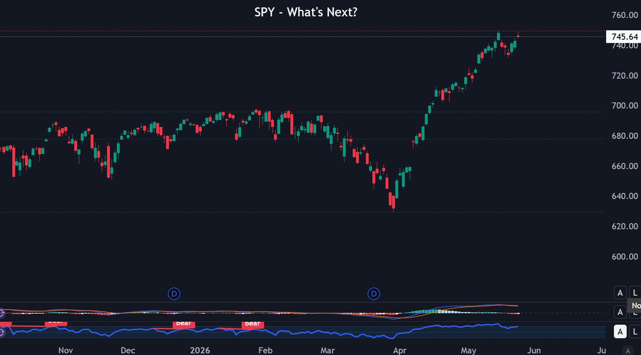Open the dividend D marker below the March candles
Image resolution: width=641 pixels, height=355 pixels.
[x=374, y=294]
